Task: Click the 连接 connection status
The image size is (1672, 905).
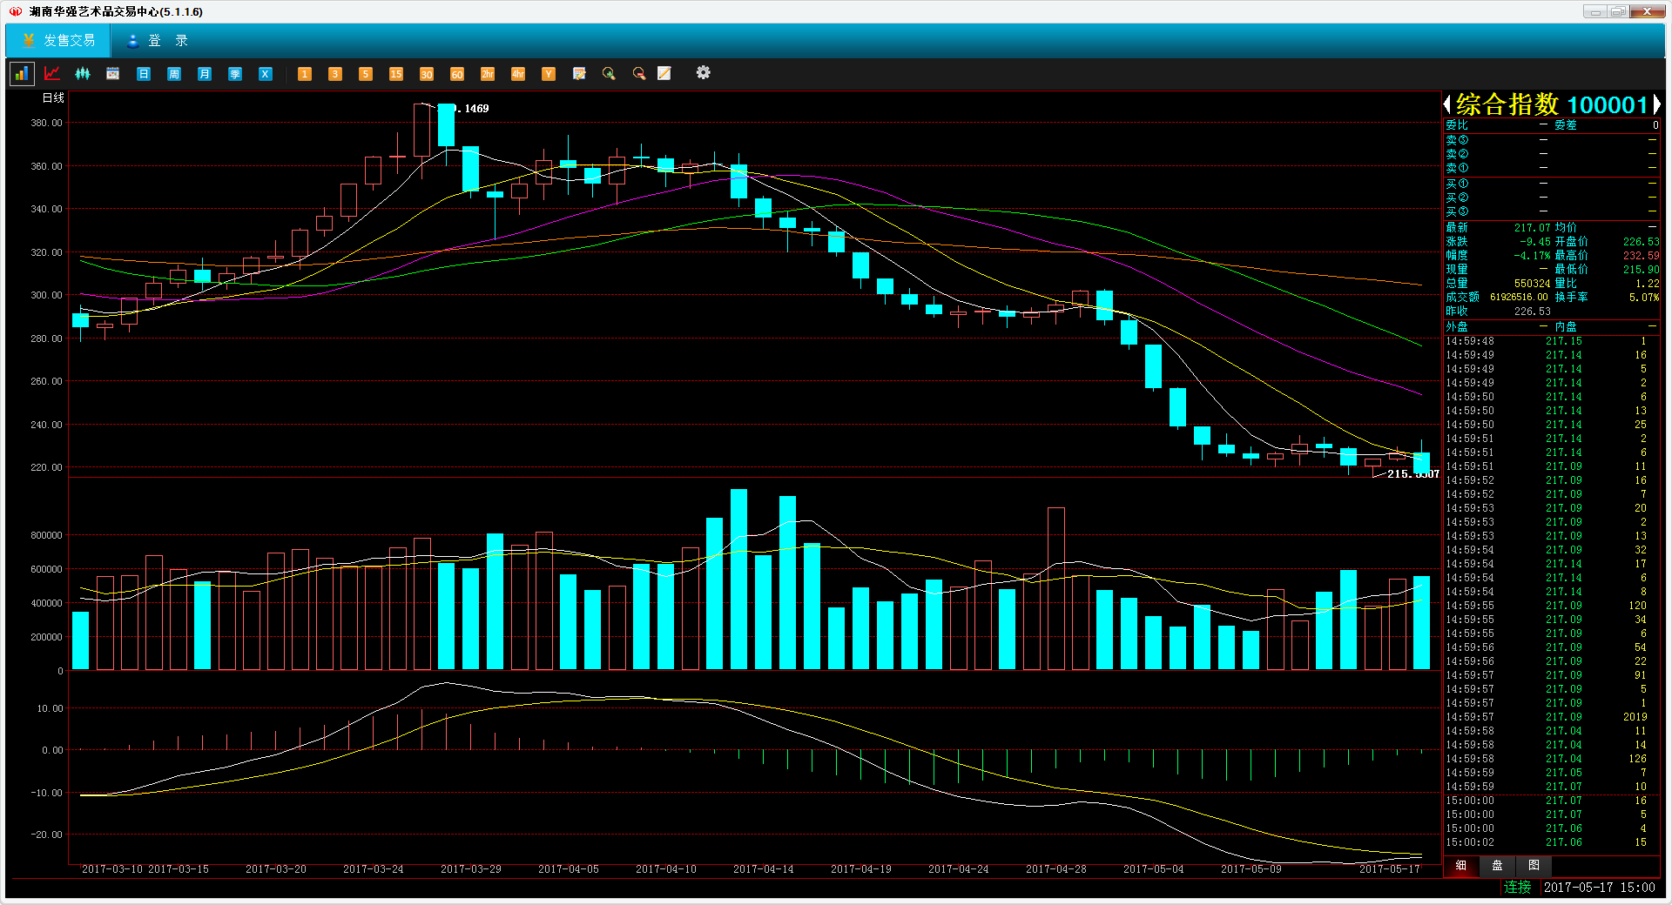Action: point(1517,888)
